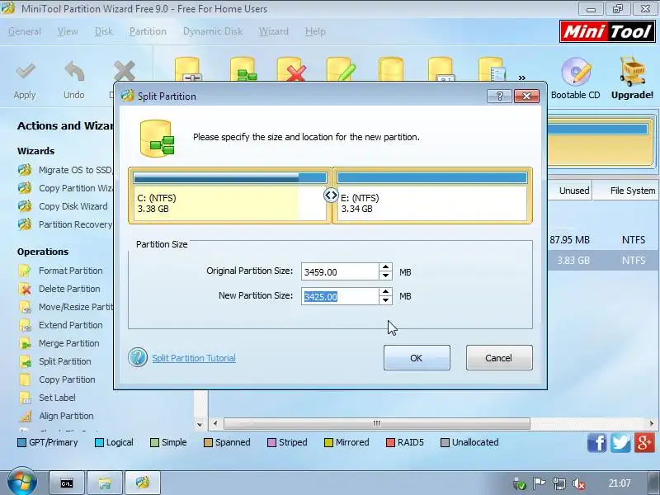This screenshot has width=660, height=495.
Task: Click the Copy Partition Wizard icon
Action: (25, 188)
